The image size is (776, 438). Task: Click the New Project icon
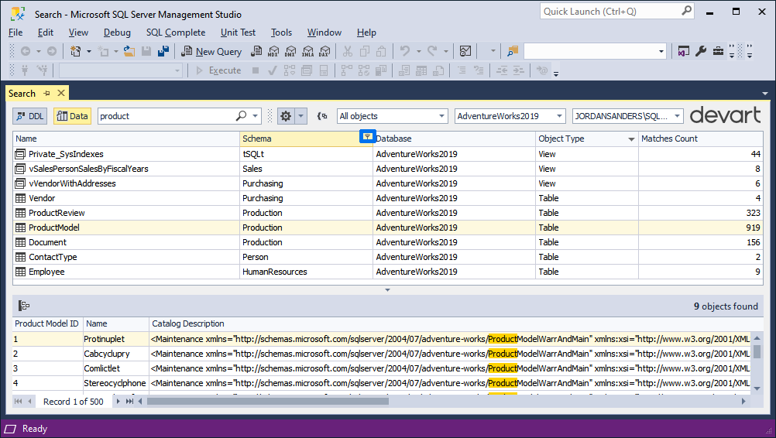[x=76, y=51]
